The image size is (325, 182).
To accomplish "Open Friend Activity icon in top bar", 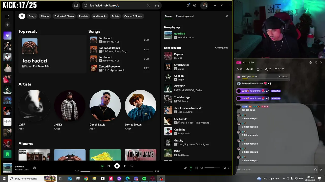I will (194, 5).
